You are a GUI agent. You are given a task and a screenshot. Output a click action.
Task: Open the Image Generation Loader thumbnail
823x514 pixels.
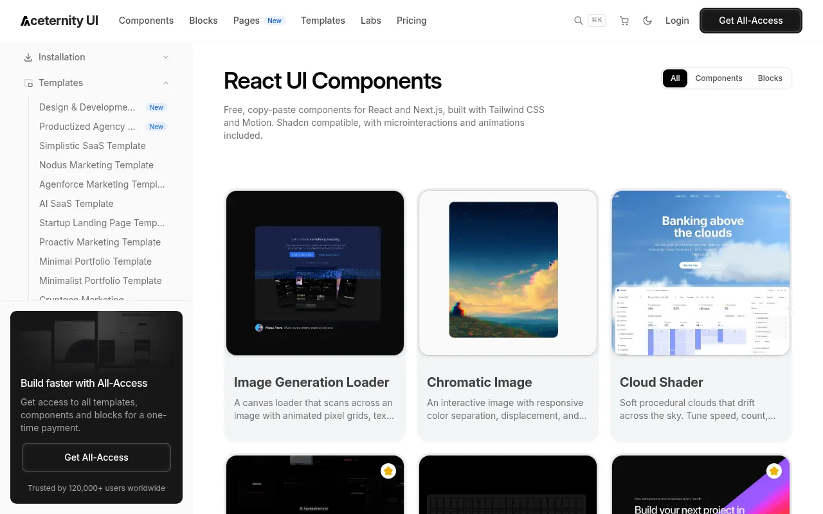tap(315, 273)
